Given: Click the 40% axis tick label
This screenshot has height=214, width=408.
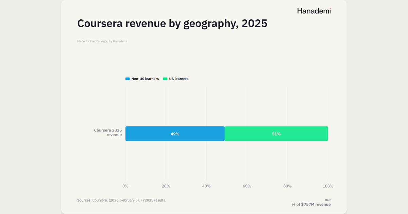Looking at the screenshot, I should coord(206,186).
